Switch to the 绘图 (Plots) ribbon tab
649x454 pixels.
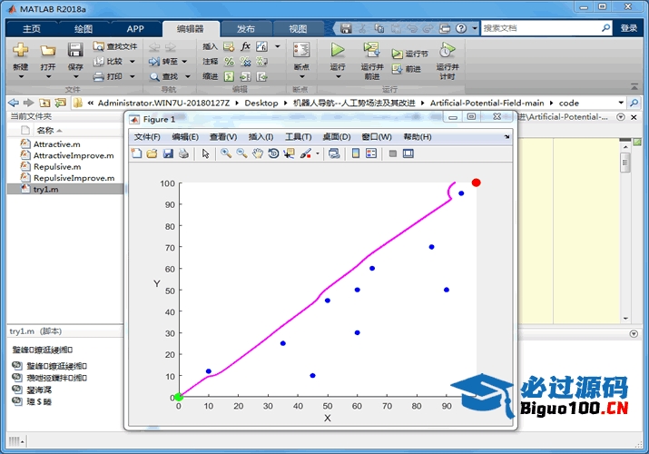tap(84, 28)
